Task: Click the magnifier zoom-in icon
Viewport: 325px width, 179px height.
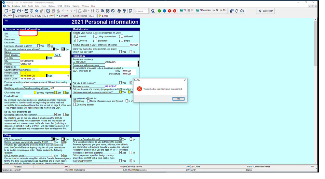Action: click(102, 11)
